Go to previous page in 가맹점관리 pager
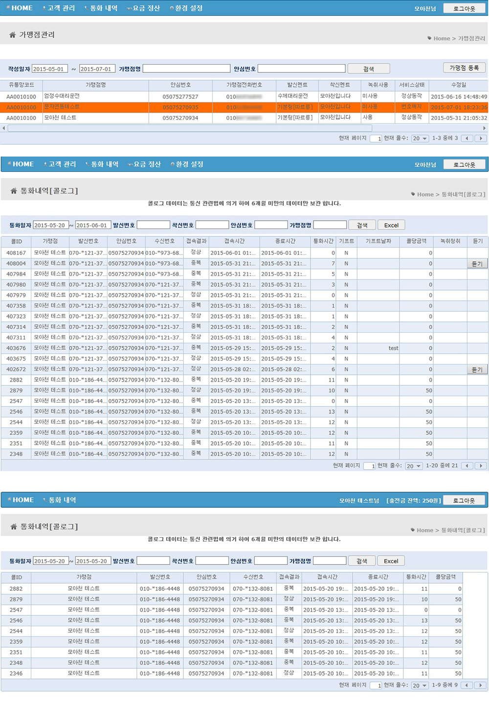This screenshot has height=702, width=489. tap(467, 138)
